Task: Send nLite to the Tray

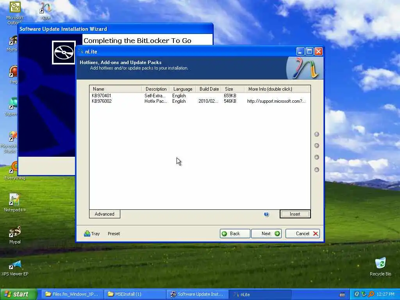Action: [92, 234]
